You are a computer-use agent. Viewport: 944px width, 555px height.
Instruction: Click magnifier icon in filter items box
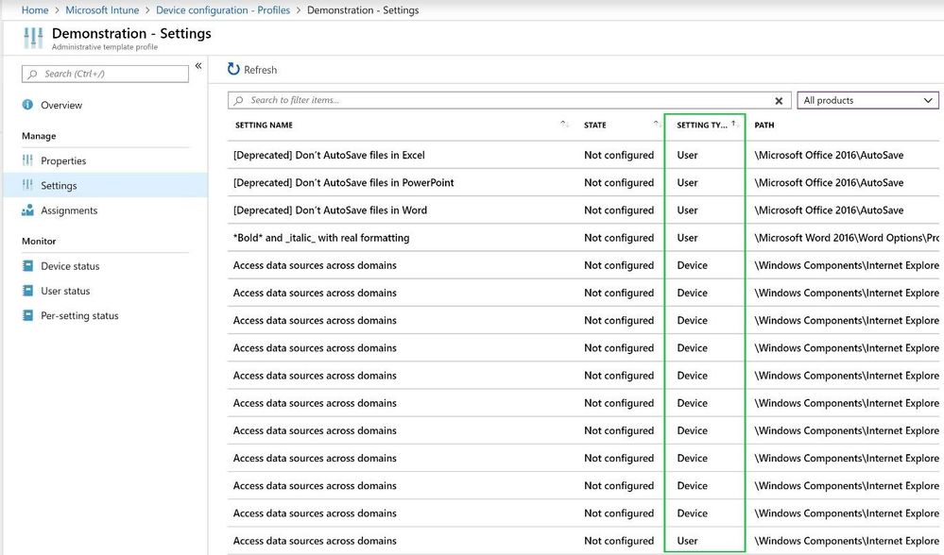point(239,100)
